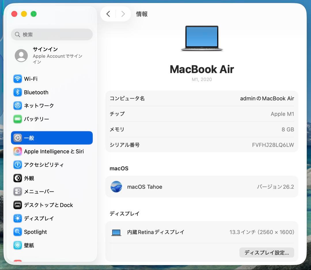Click the forward navigation chevron

pos(123,14)
